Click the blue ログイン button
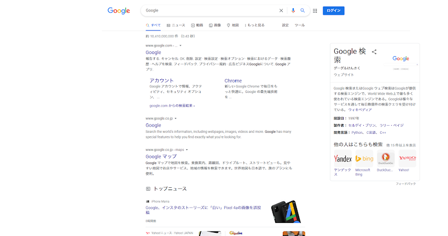Viewport: 448px width, 236px height. [334, 10]
